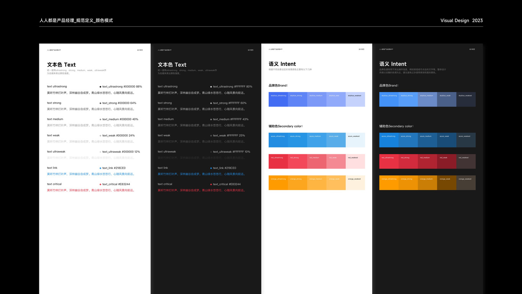Select azure_ultrastrong swatch in dark Intent panel

point(389,140)
